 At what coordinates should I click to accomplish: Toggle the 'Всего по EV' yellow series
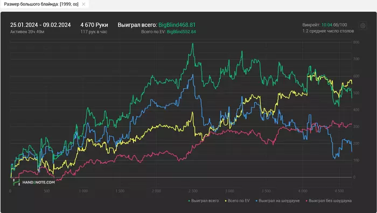point(239,201)
